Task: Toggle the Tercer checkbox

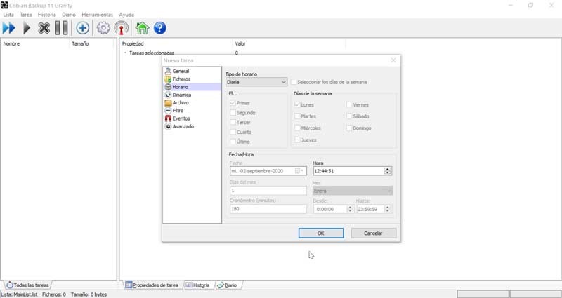Action: tap(233, 122)
